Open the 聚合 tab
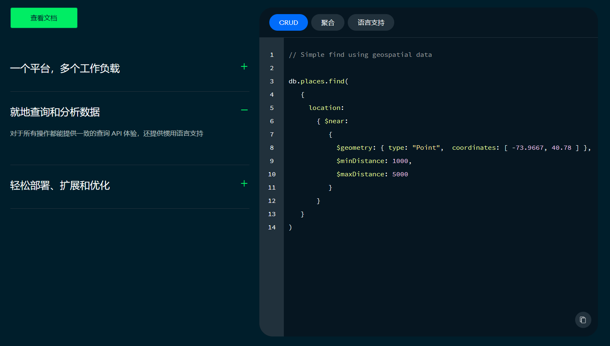 pos(328,22)
